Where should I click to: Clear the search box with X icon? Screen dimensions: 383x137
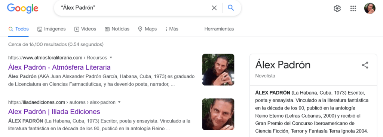(214, 8)
